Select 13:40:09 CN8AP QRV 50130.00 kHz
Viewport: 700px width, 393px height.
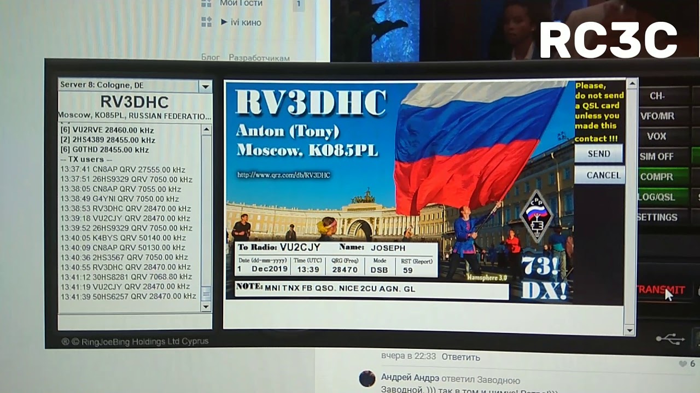[123, 248]
